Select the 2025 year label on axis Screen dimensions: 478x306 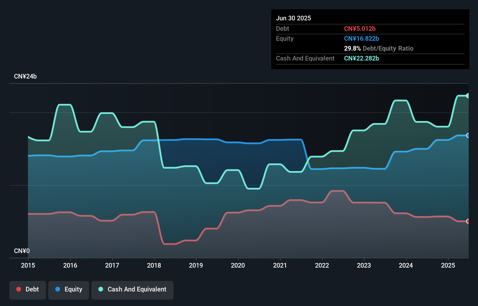click(x=448, y=265)
